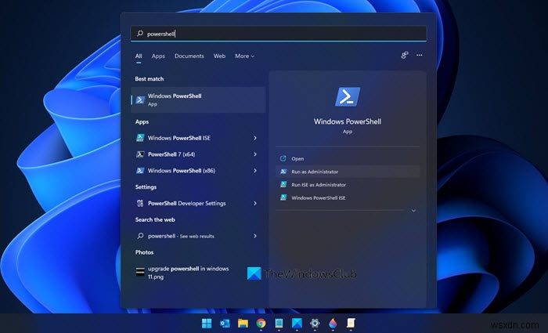Open Google Chrome from the taskbar
Image resolution: width=548 pixels, height=333 pixels.
261,323
